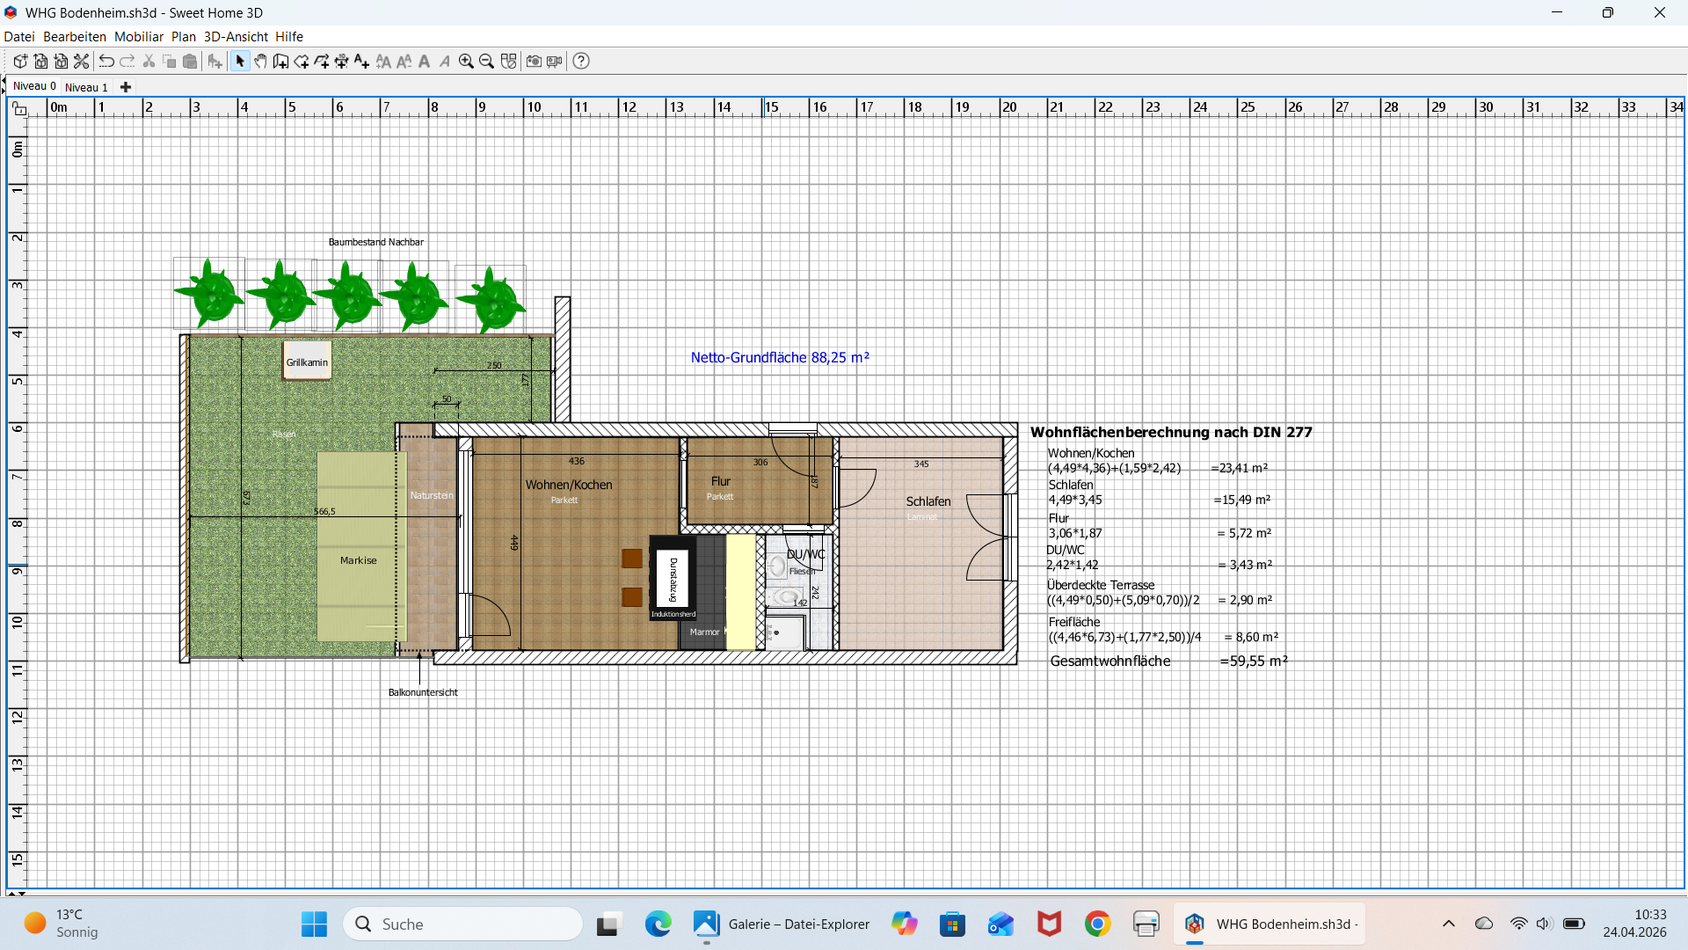The height and width of the screenshot is (950, 1688).
Task: Click the plan lock icon at ruler corner
Action: (x=18, y=108)
